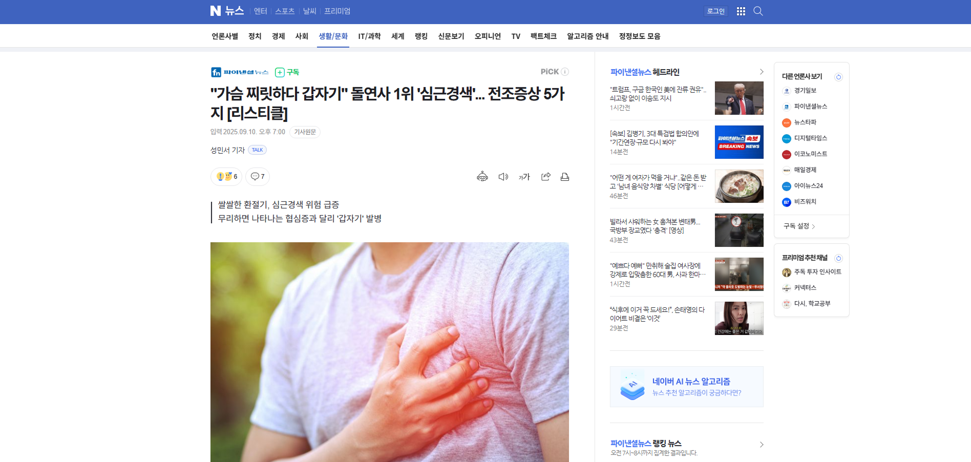This screenshot has width=971, height=462.
Task: Open the Naver services grid icon
Action: point(741,11)
